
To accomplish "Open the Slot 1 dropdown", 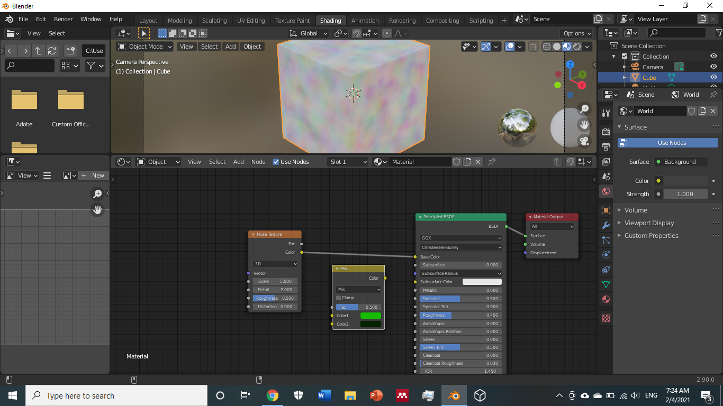I will (x=348, y=162).
